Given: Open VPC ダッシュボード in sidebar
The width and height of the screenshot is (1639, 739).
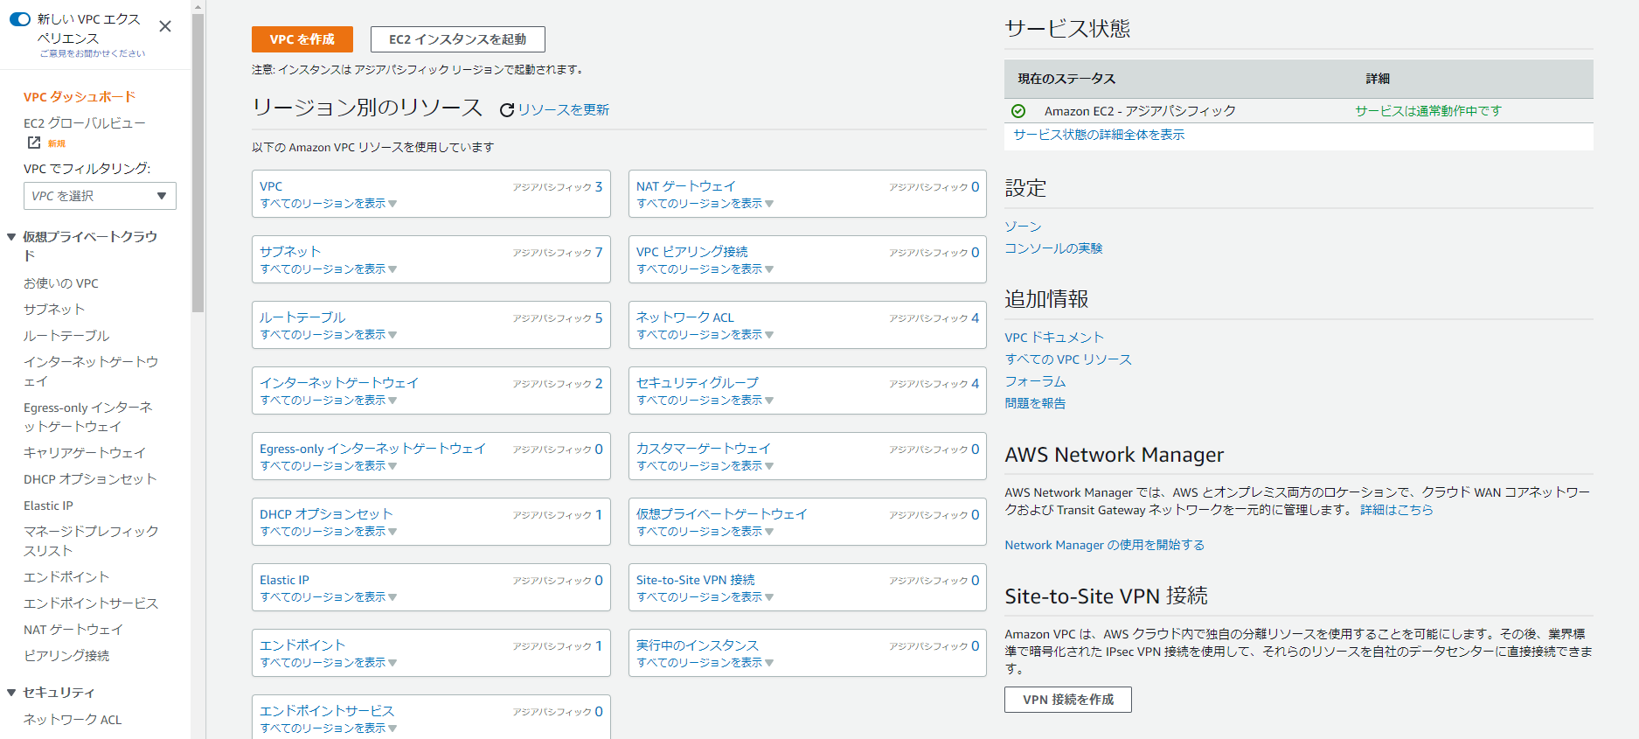Looking at the screenshot, I should [80, 97].
